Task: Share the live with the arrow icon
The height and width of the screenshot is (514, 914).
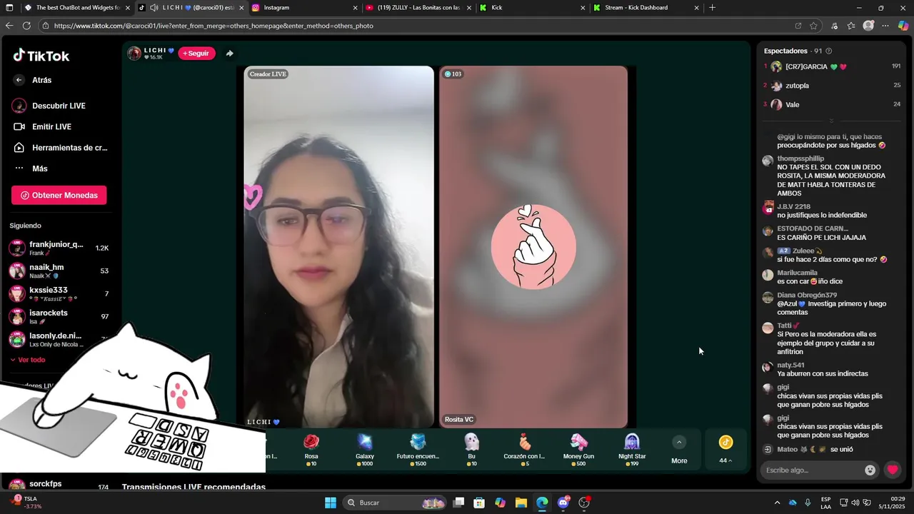Action: 229,54
